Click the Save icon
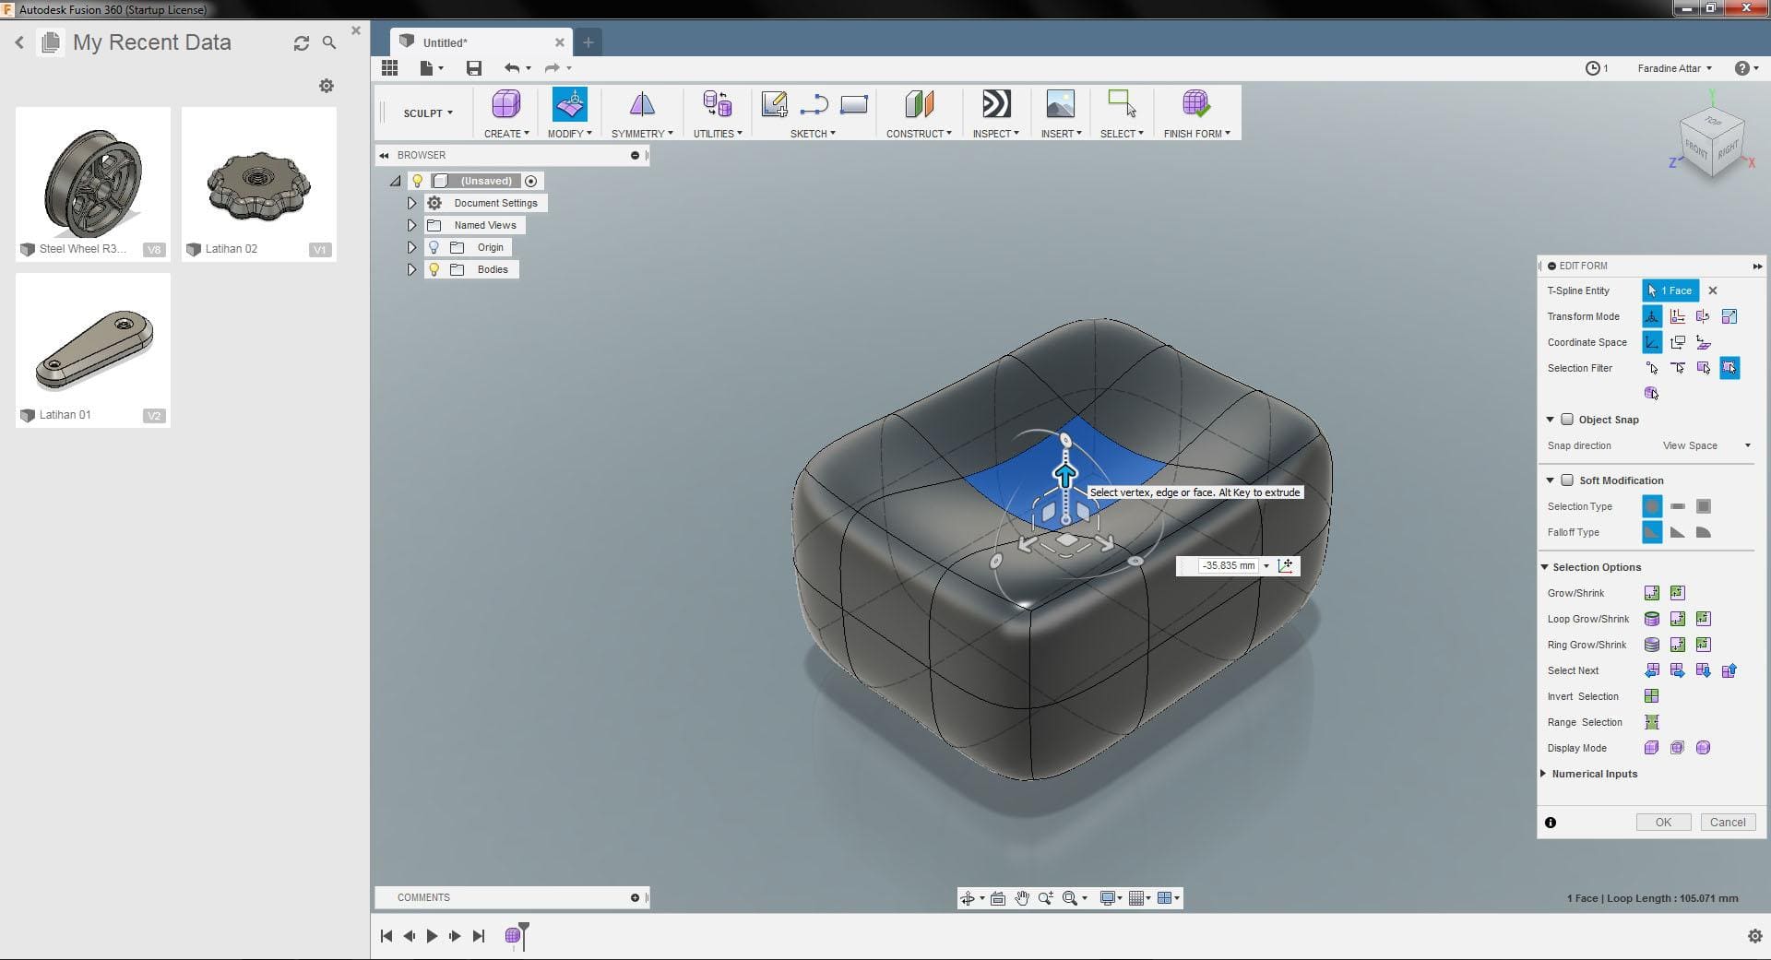The width and height of the screenshot is (1771, 960). pos(473,67)
